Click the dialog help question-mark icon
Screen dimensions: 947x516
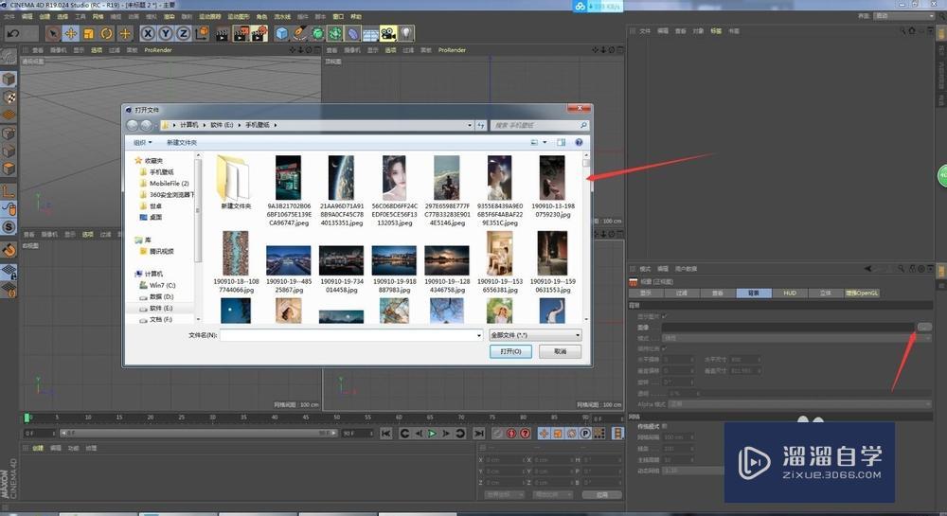(x=579, y=142)
